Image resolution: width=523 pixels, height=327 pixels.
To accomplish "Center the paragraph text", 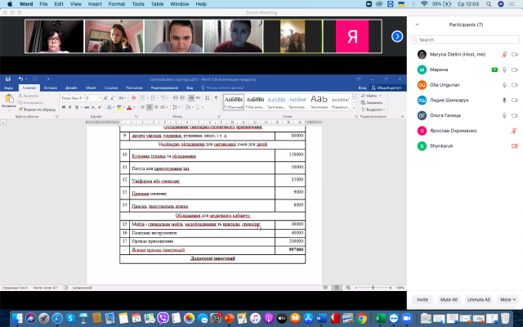I will (x=150, y=107).
